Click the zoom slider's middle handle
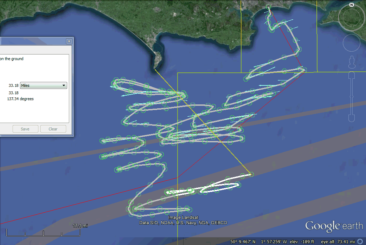The height and width of the screenshot is (245, 366). pos(351,97)
